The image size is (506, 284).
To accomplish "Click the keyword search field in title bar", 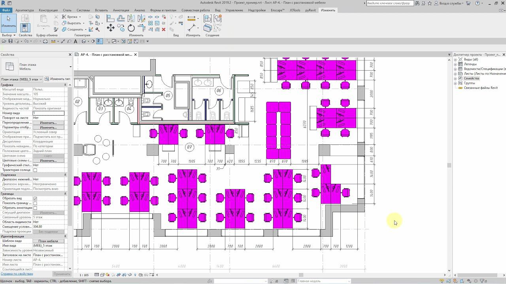I will [390, 3].
